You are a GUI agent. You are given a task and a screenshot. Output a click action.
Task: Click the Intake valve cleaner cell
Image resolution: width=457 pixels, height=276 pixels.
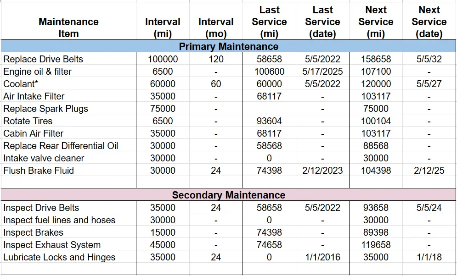coord(44,158)
